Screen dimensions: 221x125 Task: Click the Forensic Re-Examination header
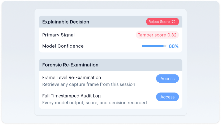70,65
